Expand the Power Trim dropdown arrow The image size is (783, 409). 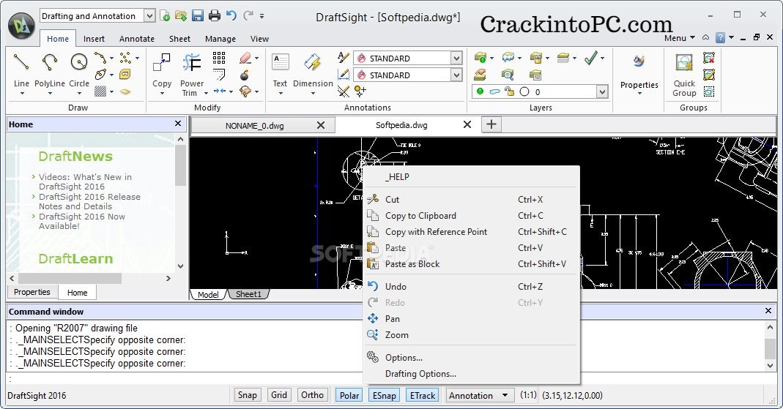pos(206,93)
